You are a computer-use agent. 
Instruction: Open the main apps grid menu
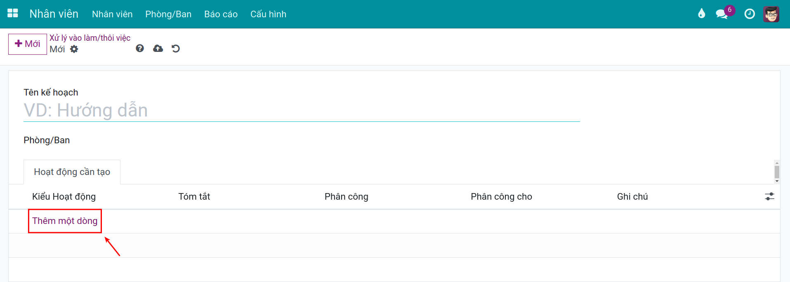pos(13,14)
